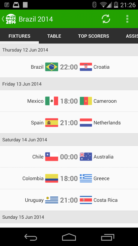Open the TOP SCORERS tab
This screenshot has width=138, height=246.
[94, 36]
